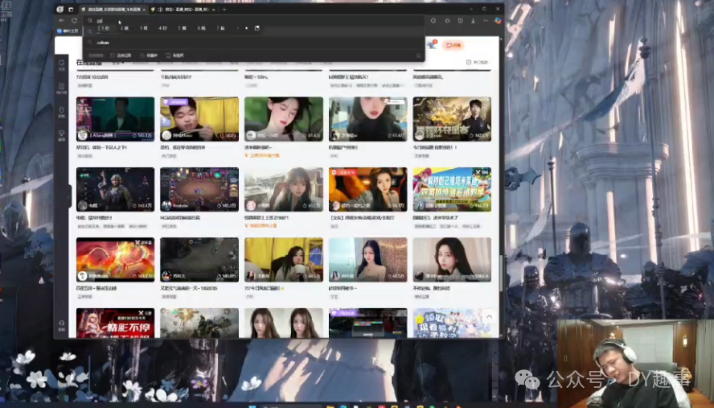Click the first option in suggestion footer
The width and height of the screenshot is (714, 408).
(x=121, y=56)
